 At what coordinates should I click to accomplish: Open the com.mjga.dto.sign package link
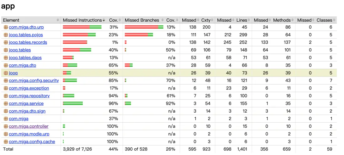click(x=27, y=111)
